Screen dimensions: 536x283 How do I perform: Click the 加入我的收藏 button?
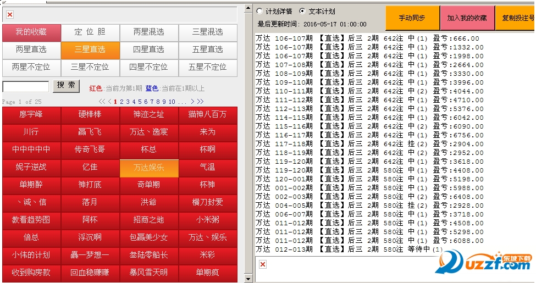pyautogui.click(x=467, y=18)
